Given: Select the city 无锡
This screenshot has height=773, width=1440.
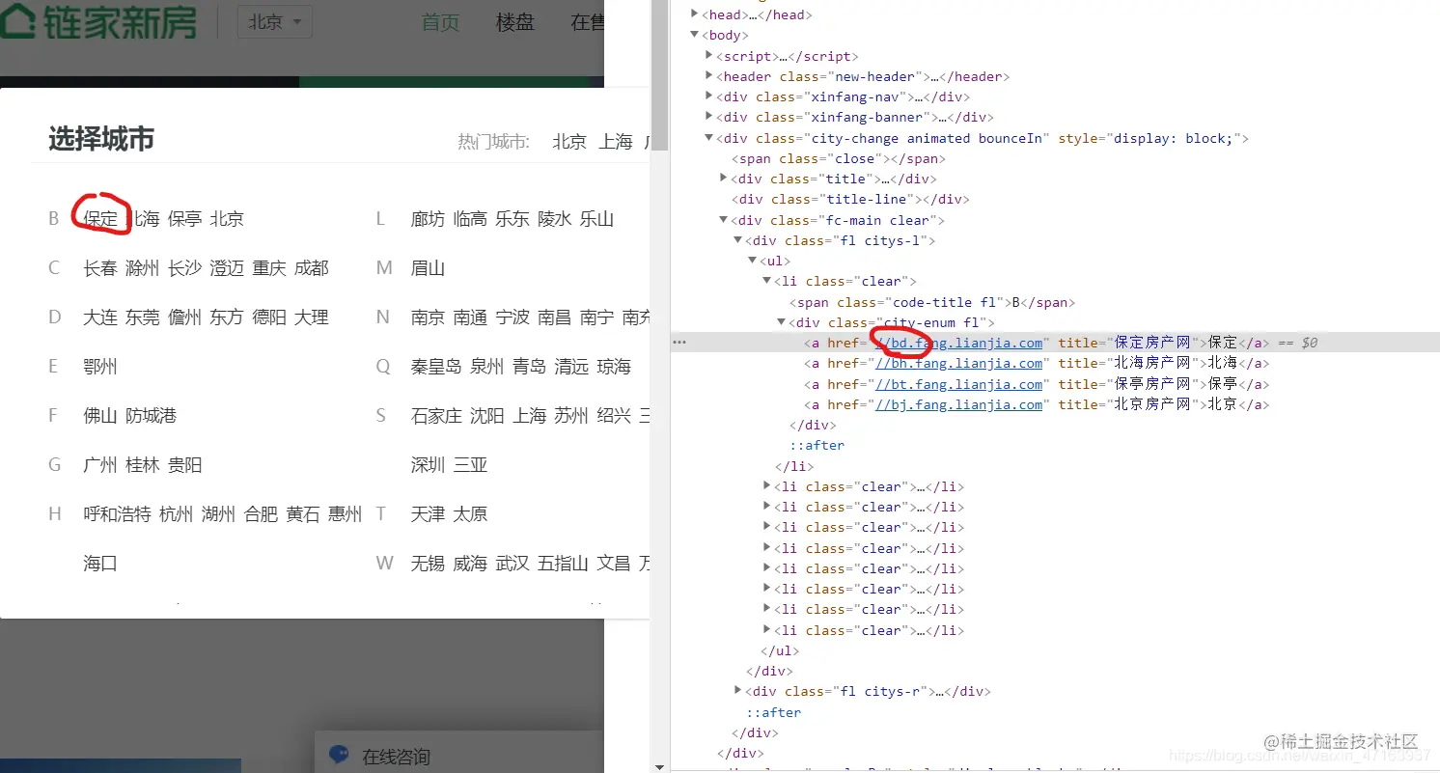Looking at the screenshot, I should point(428,564).
